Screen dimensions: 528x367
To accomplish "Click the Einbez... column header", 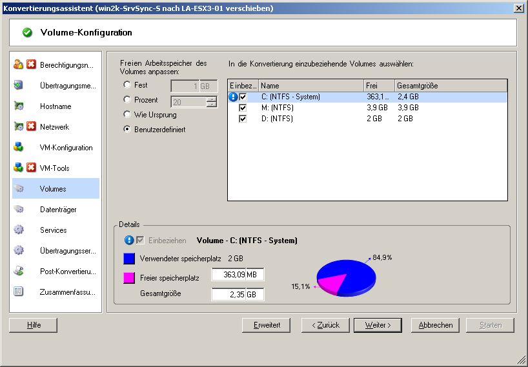I will tap(243, 86).
